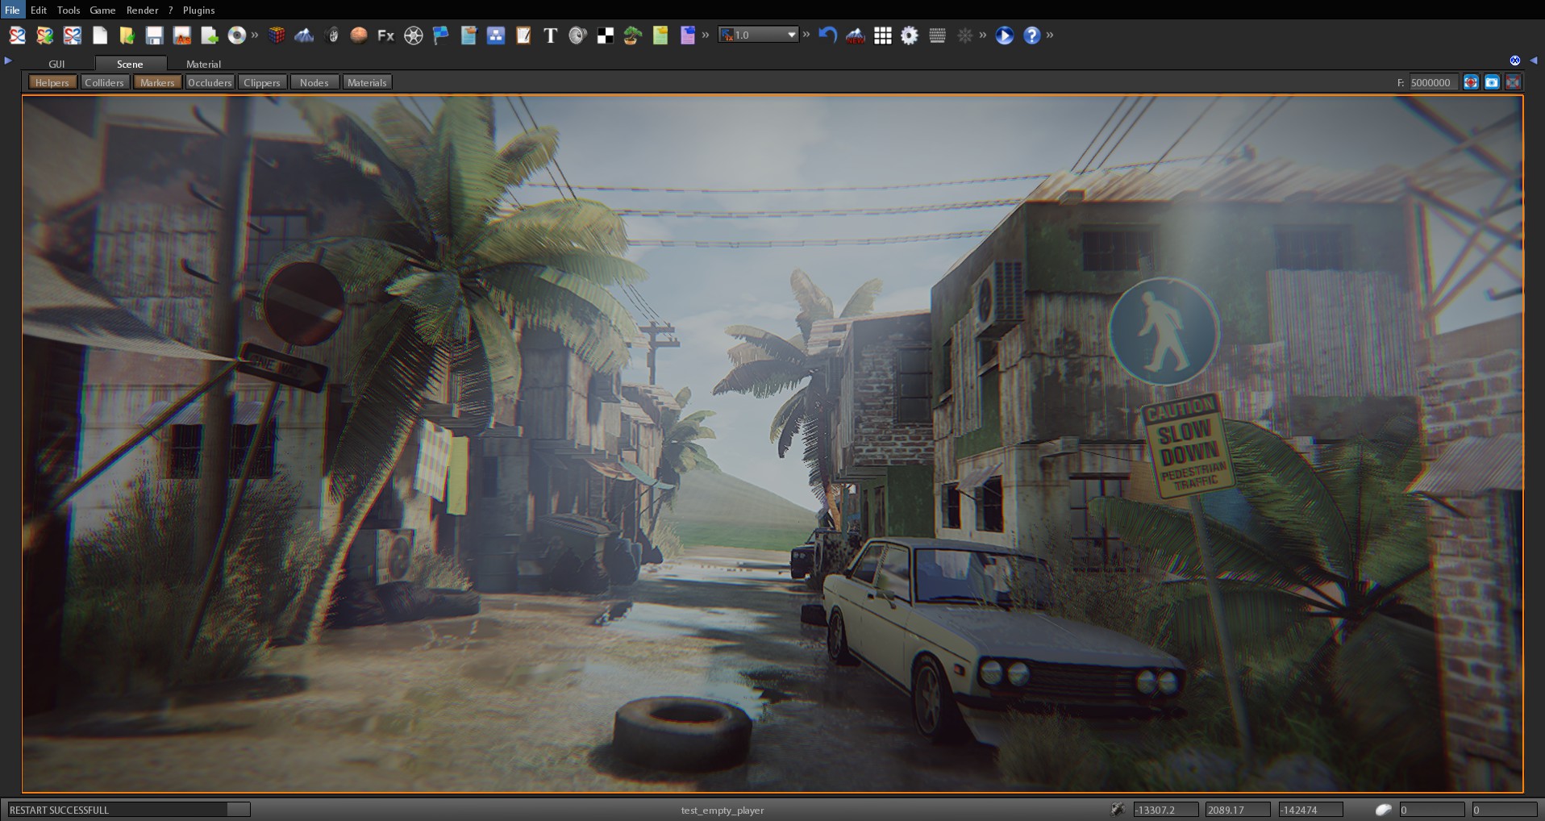Expand the right side panel arrow
This screenshot has width=1545, height=821.
click(x=1534, y=60)
